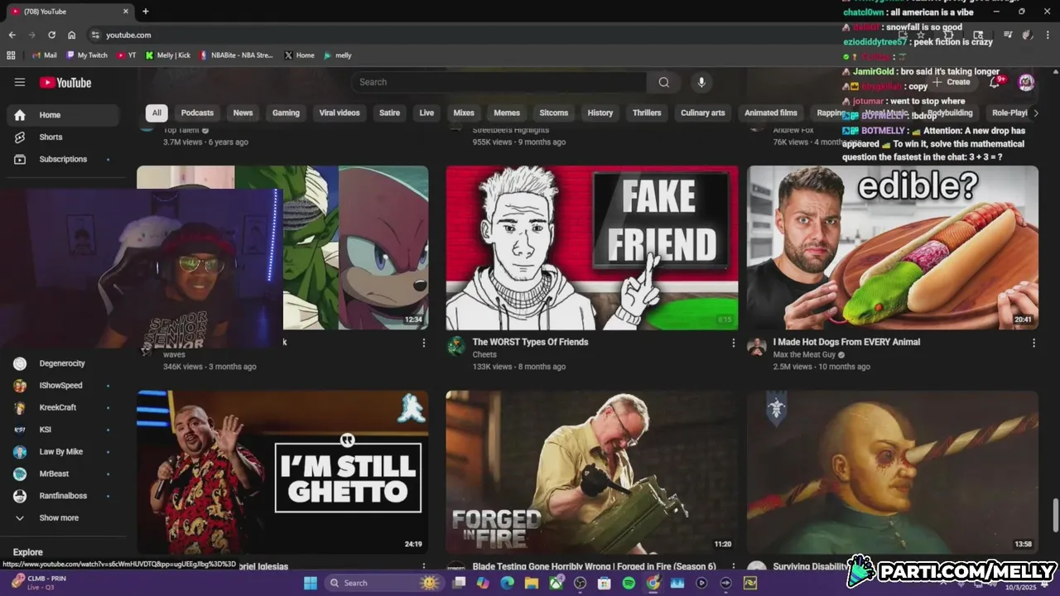The height and width of the screenshot is (596, 1060).
Task: Open options for Hot Dogs video
Action: pyautogui.click(x=1033, y=343)
